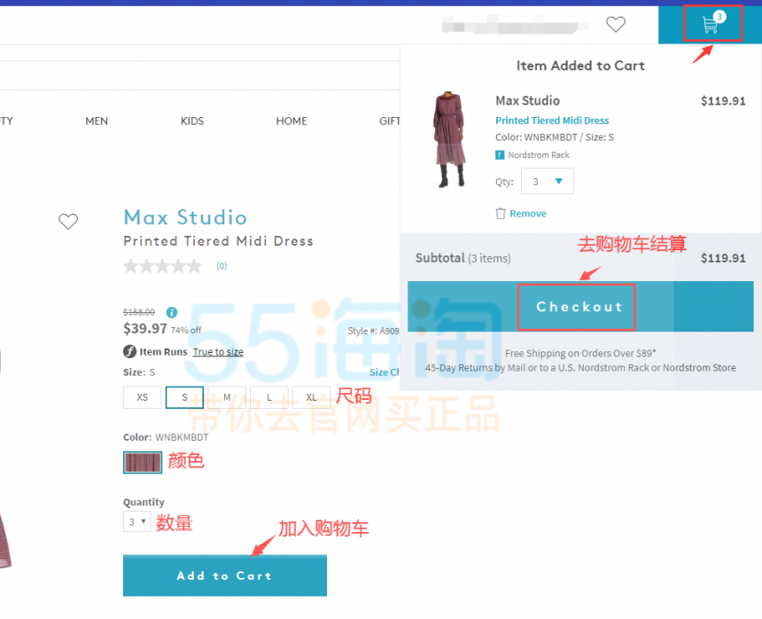Image resolution: width=762 pixels, height=619 pixels.
Task: Open the Quantity dropdown on product page
Action: tap(136, 521)
